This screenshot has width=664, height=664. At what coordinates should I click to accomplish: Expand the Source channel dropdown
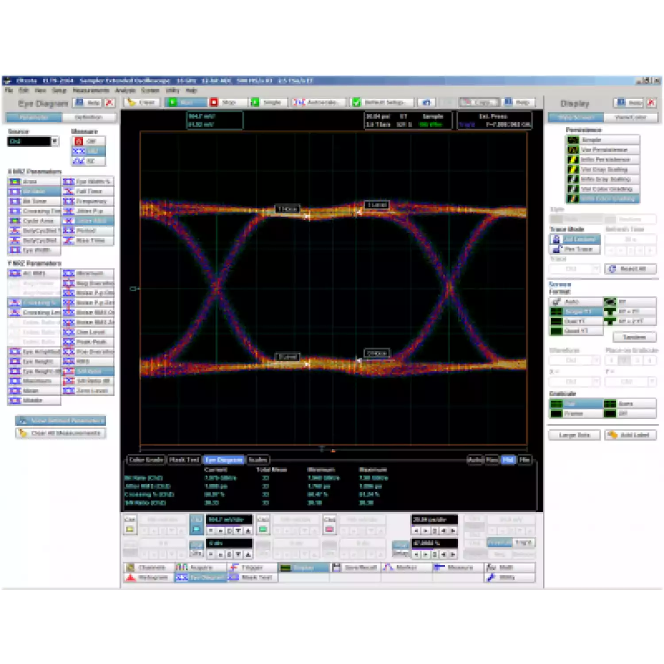(x=55, y=141)
